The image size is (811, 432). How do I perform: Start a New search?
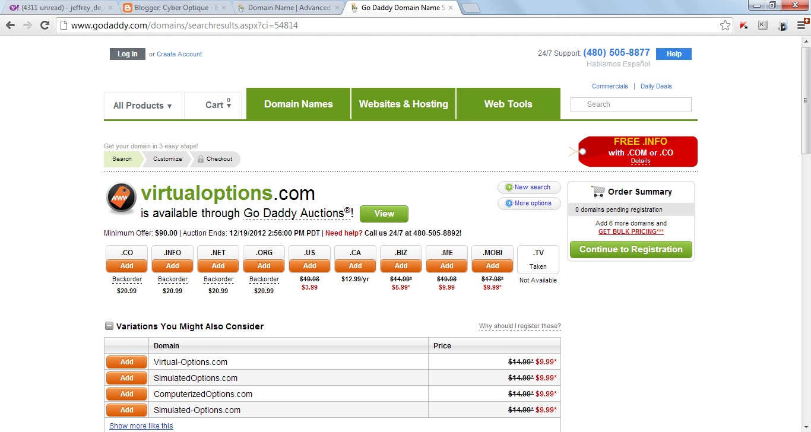pyautogui.click(x=529, y=188)
